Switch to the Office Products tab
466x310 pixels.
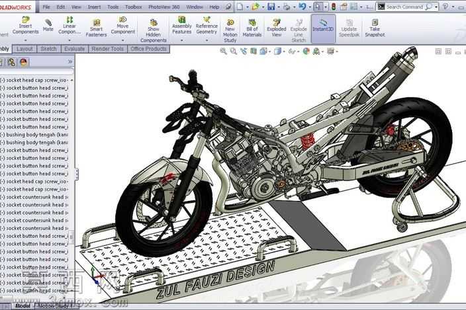tap(148, 49)
